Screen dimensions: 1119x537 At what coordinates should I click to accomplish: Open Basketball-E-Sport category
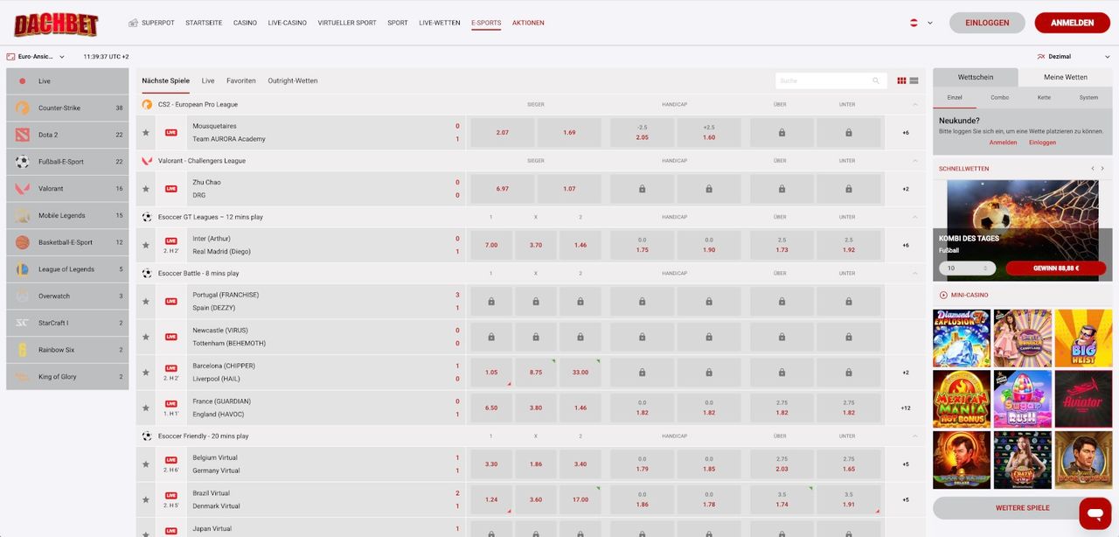pyautogui.click(x=67, y=242)
